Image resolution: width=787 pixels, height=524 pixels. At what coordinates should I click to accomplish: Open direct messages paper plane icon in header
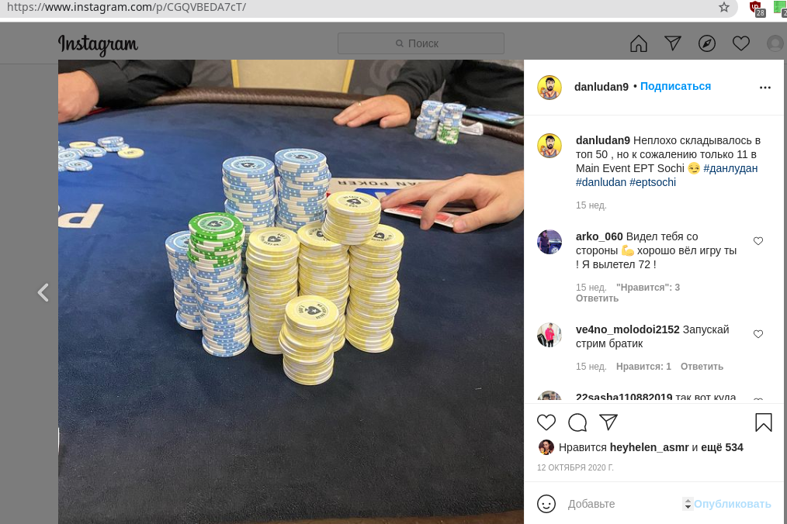pos(673,43)
